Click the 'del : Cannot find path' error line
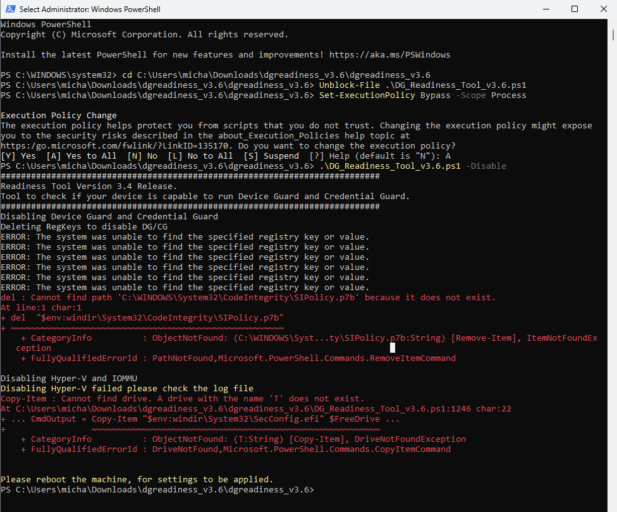This screenshot has height=512, width=617. click(x=248, y=298)
